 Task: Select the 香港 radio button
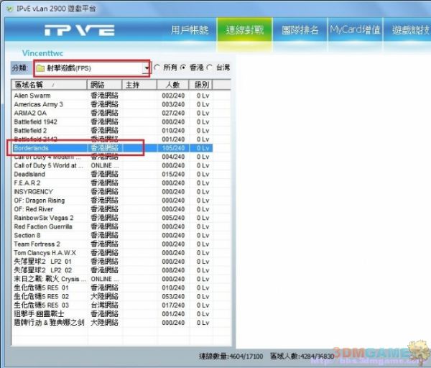(x=183, y=68)
